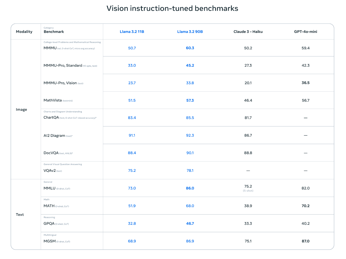346x259 pixels.
Task: Click the MMMU-Pro, Standard benchmark name
Action: [63, 65]
